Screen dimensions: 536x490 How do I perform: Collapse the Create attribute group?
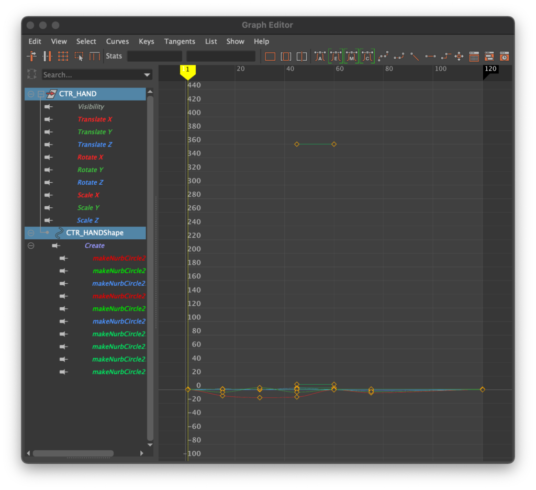click(x=31, y=246)
